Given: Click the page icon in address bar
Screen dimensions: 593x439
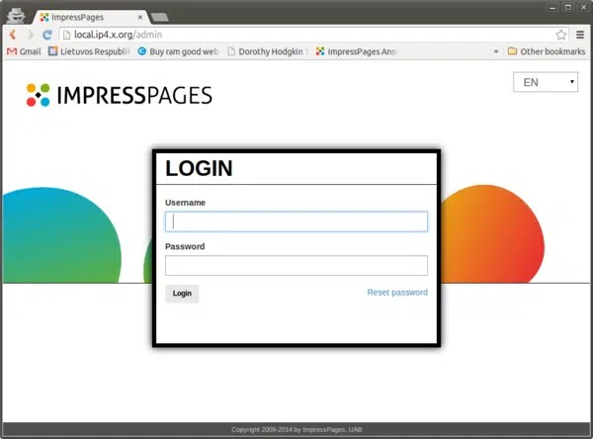Looking at the screenshot, I should 66,35.
